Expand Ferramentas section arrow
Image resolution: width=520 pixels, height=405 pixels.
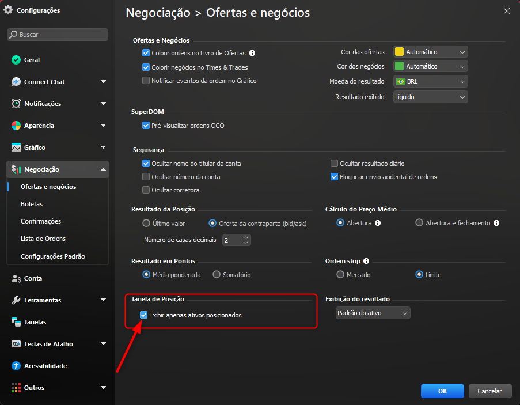click(x=104, y=300)
